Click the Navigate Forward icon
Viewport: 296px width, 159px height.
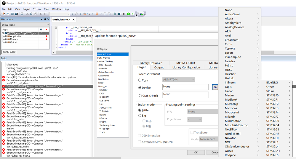coord(109,14)
